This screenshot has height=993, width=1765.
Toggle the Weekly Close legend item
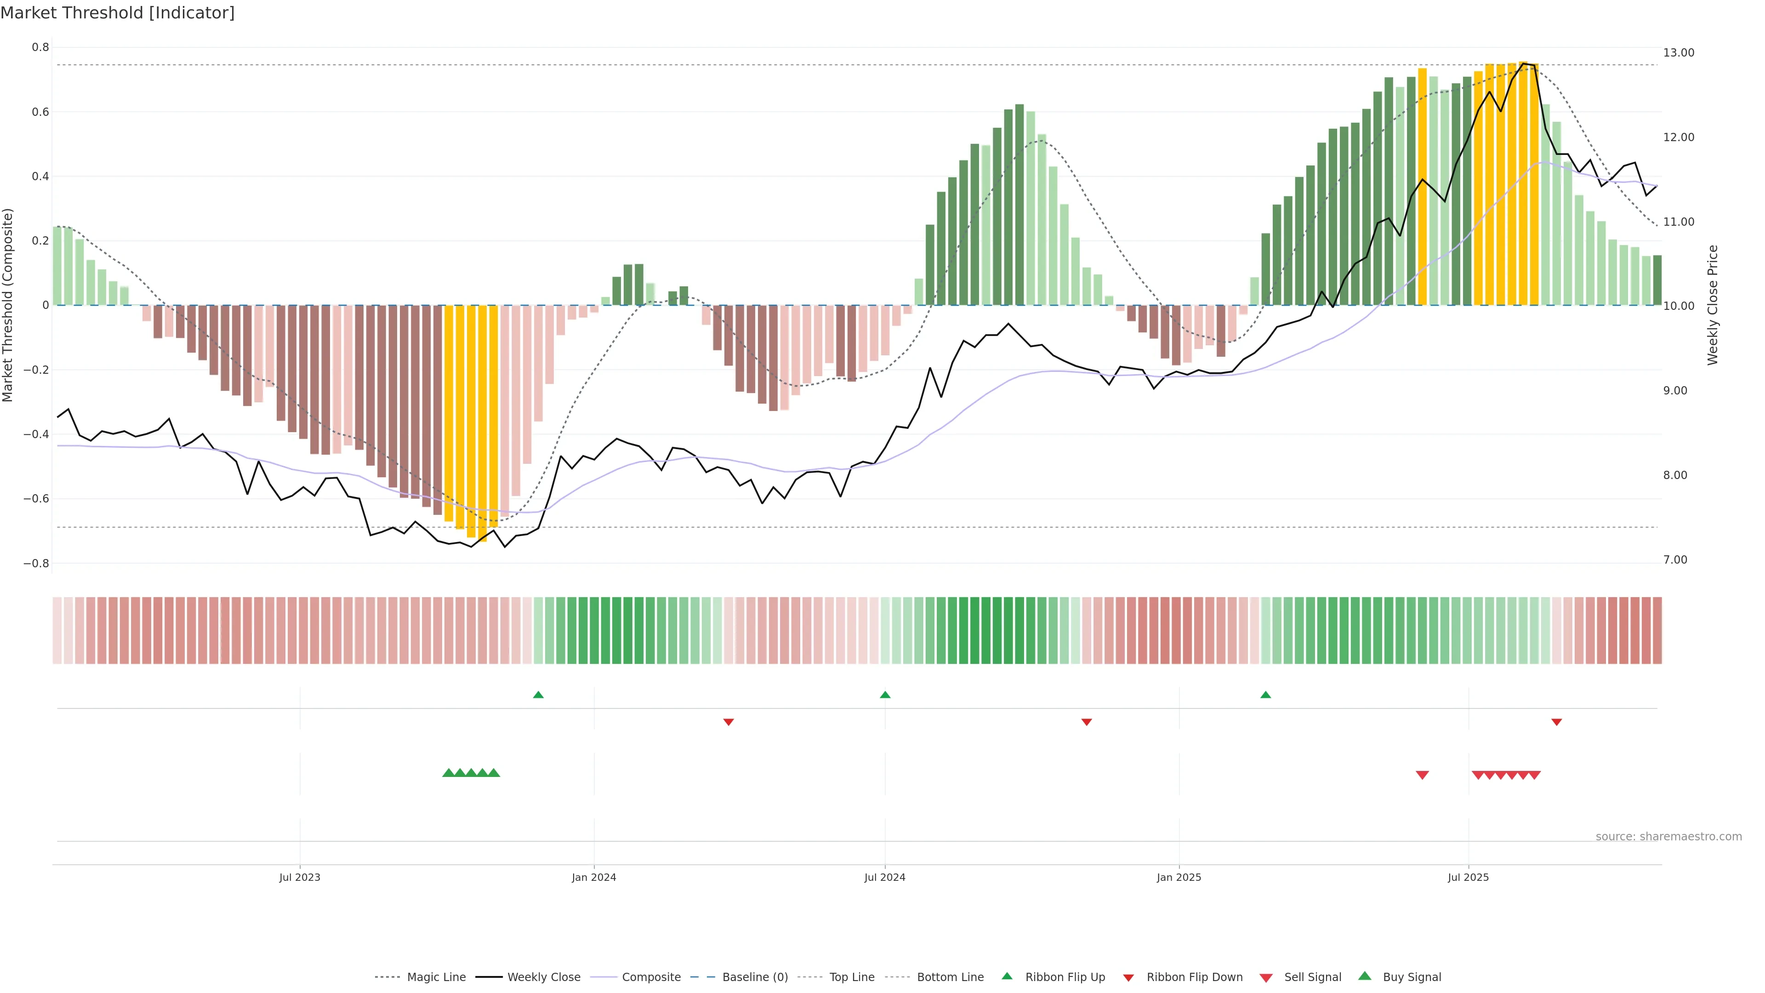pyautogui.click(x=543, y=976)
